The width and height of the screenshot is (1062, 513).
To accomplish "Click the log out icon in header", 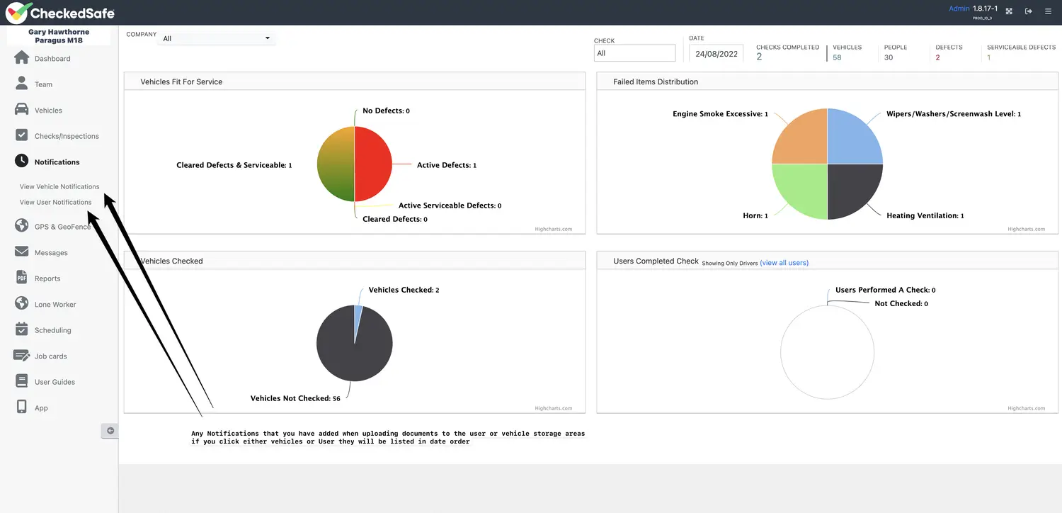I will click(1029, 11).
